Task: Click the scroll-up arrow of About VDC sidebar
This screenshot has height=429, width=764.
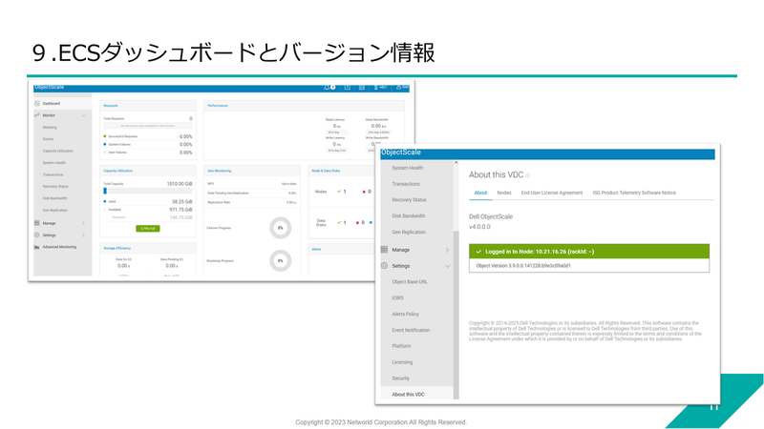Action: tap(456, 162)
